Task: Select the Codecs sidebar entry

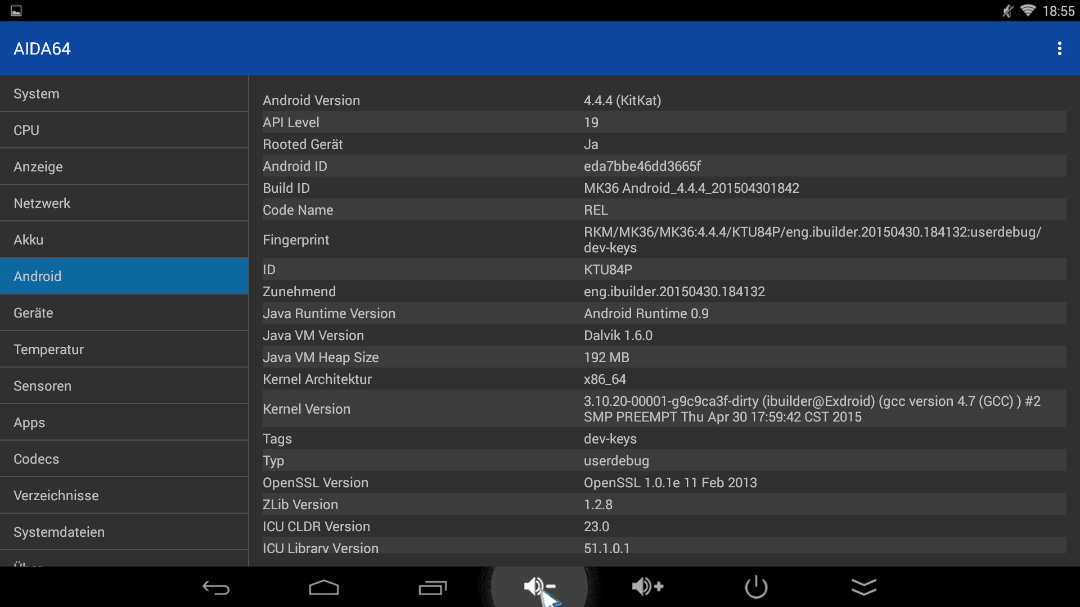Action: coord(124,459)
